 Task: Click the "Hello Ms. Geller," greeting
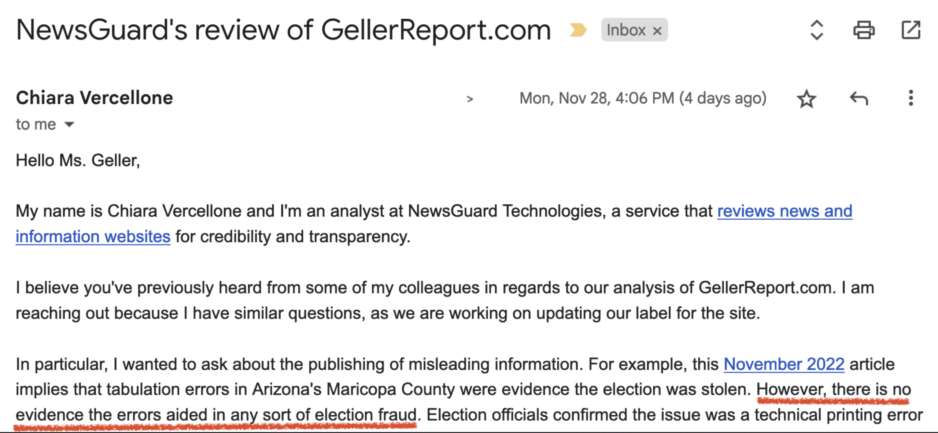pos(78,160)
